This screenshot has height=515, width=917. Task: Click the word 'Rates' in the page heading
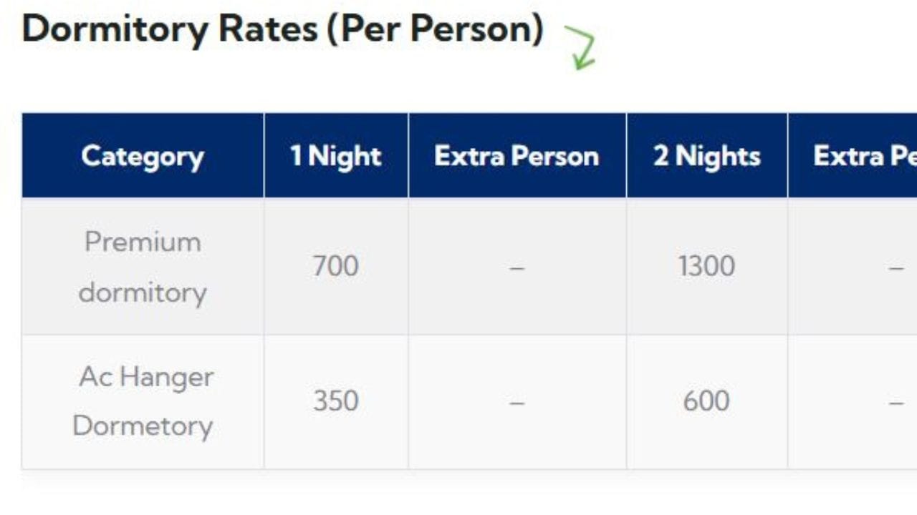267,30
